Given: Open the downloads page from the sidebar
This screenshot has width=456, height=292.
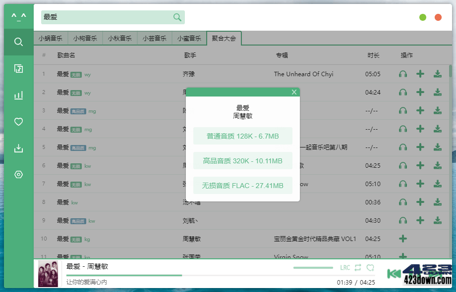Looking at the screenshot, I should (18, 148).
